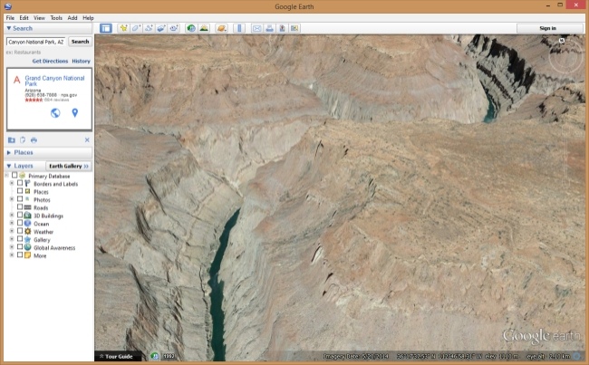Image resolution: width=589 pixels, height=365 pixels.
Task: Open the email toolbar icon
Action: pyautogui.click(x=257, y=28)
